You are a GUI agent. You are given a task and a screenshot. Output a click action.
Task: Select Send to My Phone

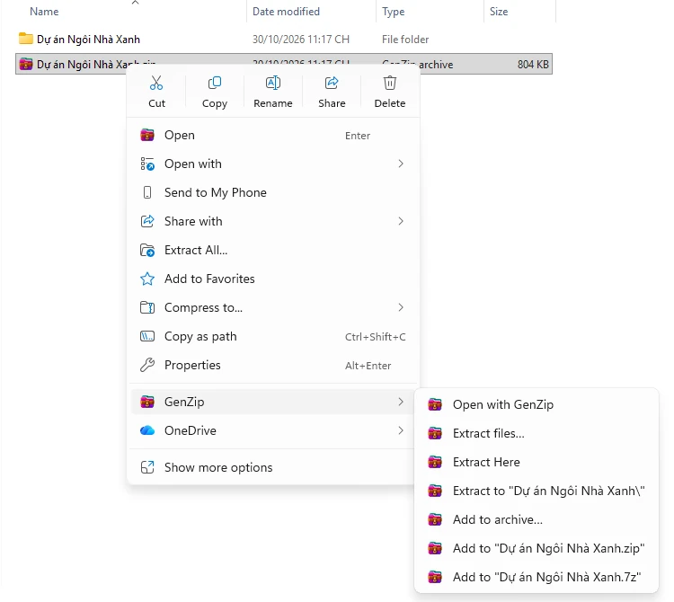point(273,192)
